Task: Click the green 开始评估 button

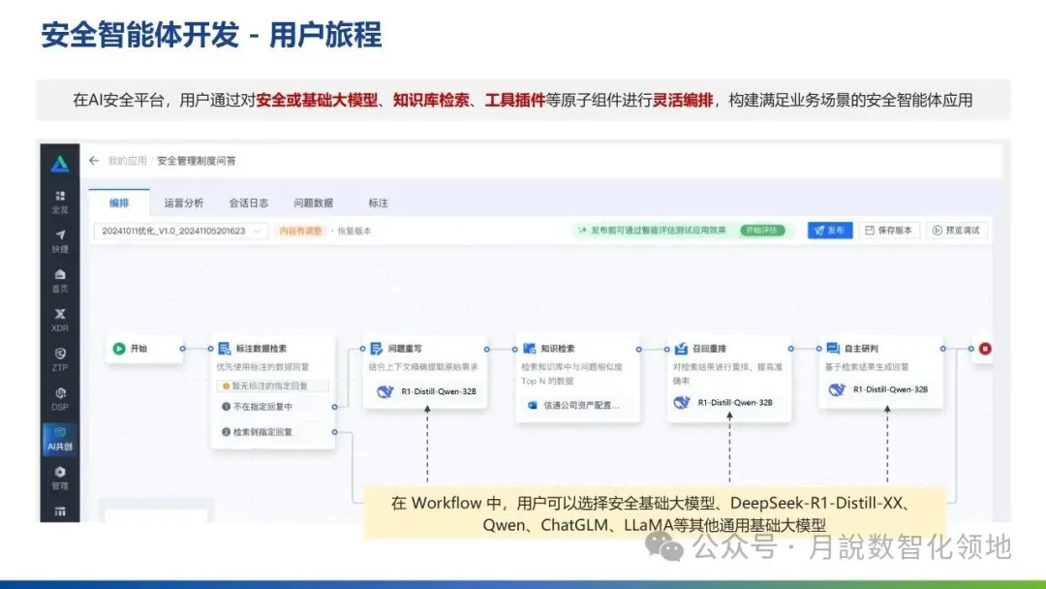Action: click(x=762, y=231)
